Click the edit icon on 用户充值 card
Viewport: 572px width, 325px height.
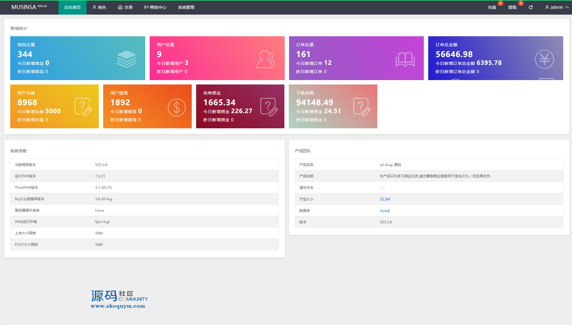point(83,107)
